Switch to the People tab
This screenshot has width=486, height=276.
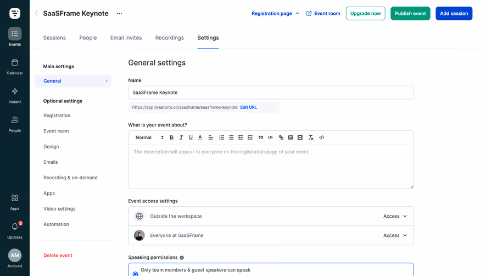tap(88, 37)
